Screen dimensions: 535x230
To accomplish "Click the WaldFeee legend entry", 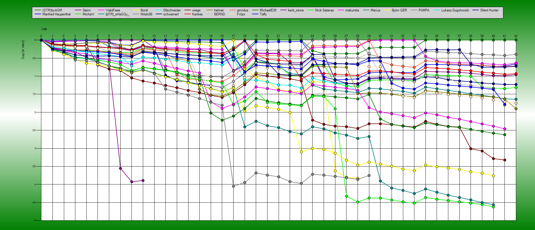I will (x=113, y=10).
